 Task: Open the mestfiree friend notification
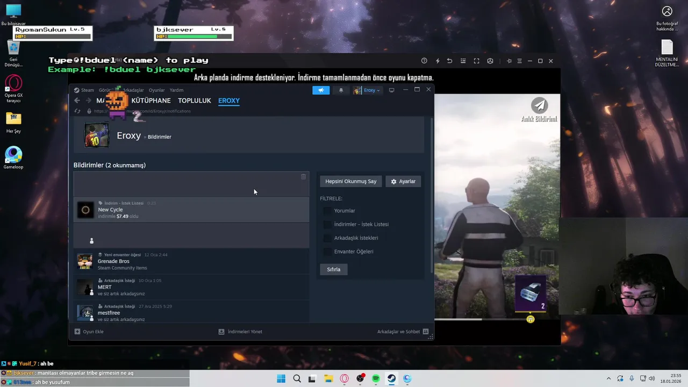[191, 313]
